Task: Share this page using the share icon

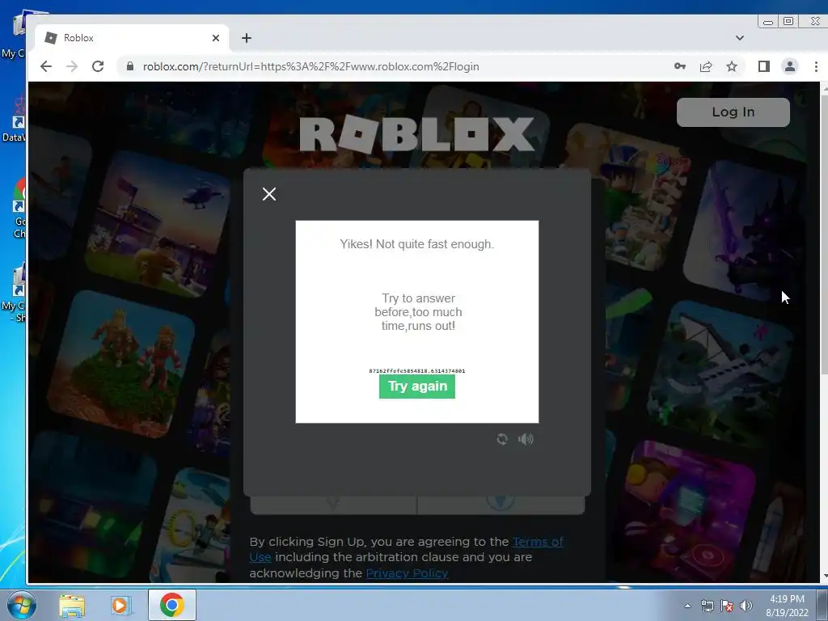Action: [x=706, y=66]
